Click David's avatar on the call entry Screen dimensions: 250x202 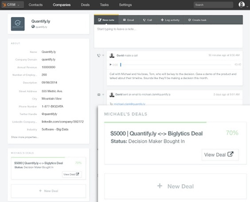(x=112, y=55)
